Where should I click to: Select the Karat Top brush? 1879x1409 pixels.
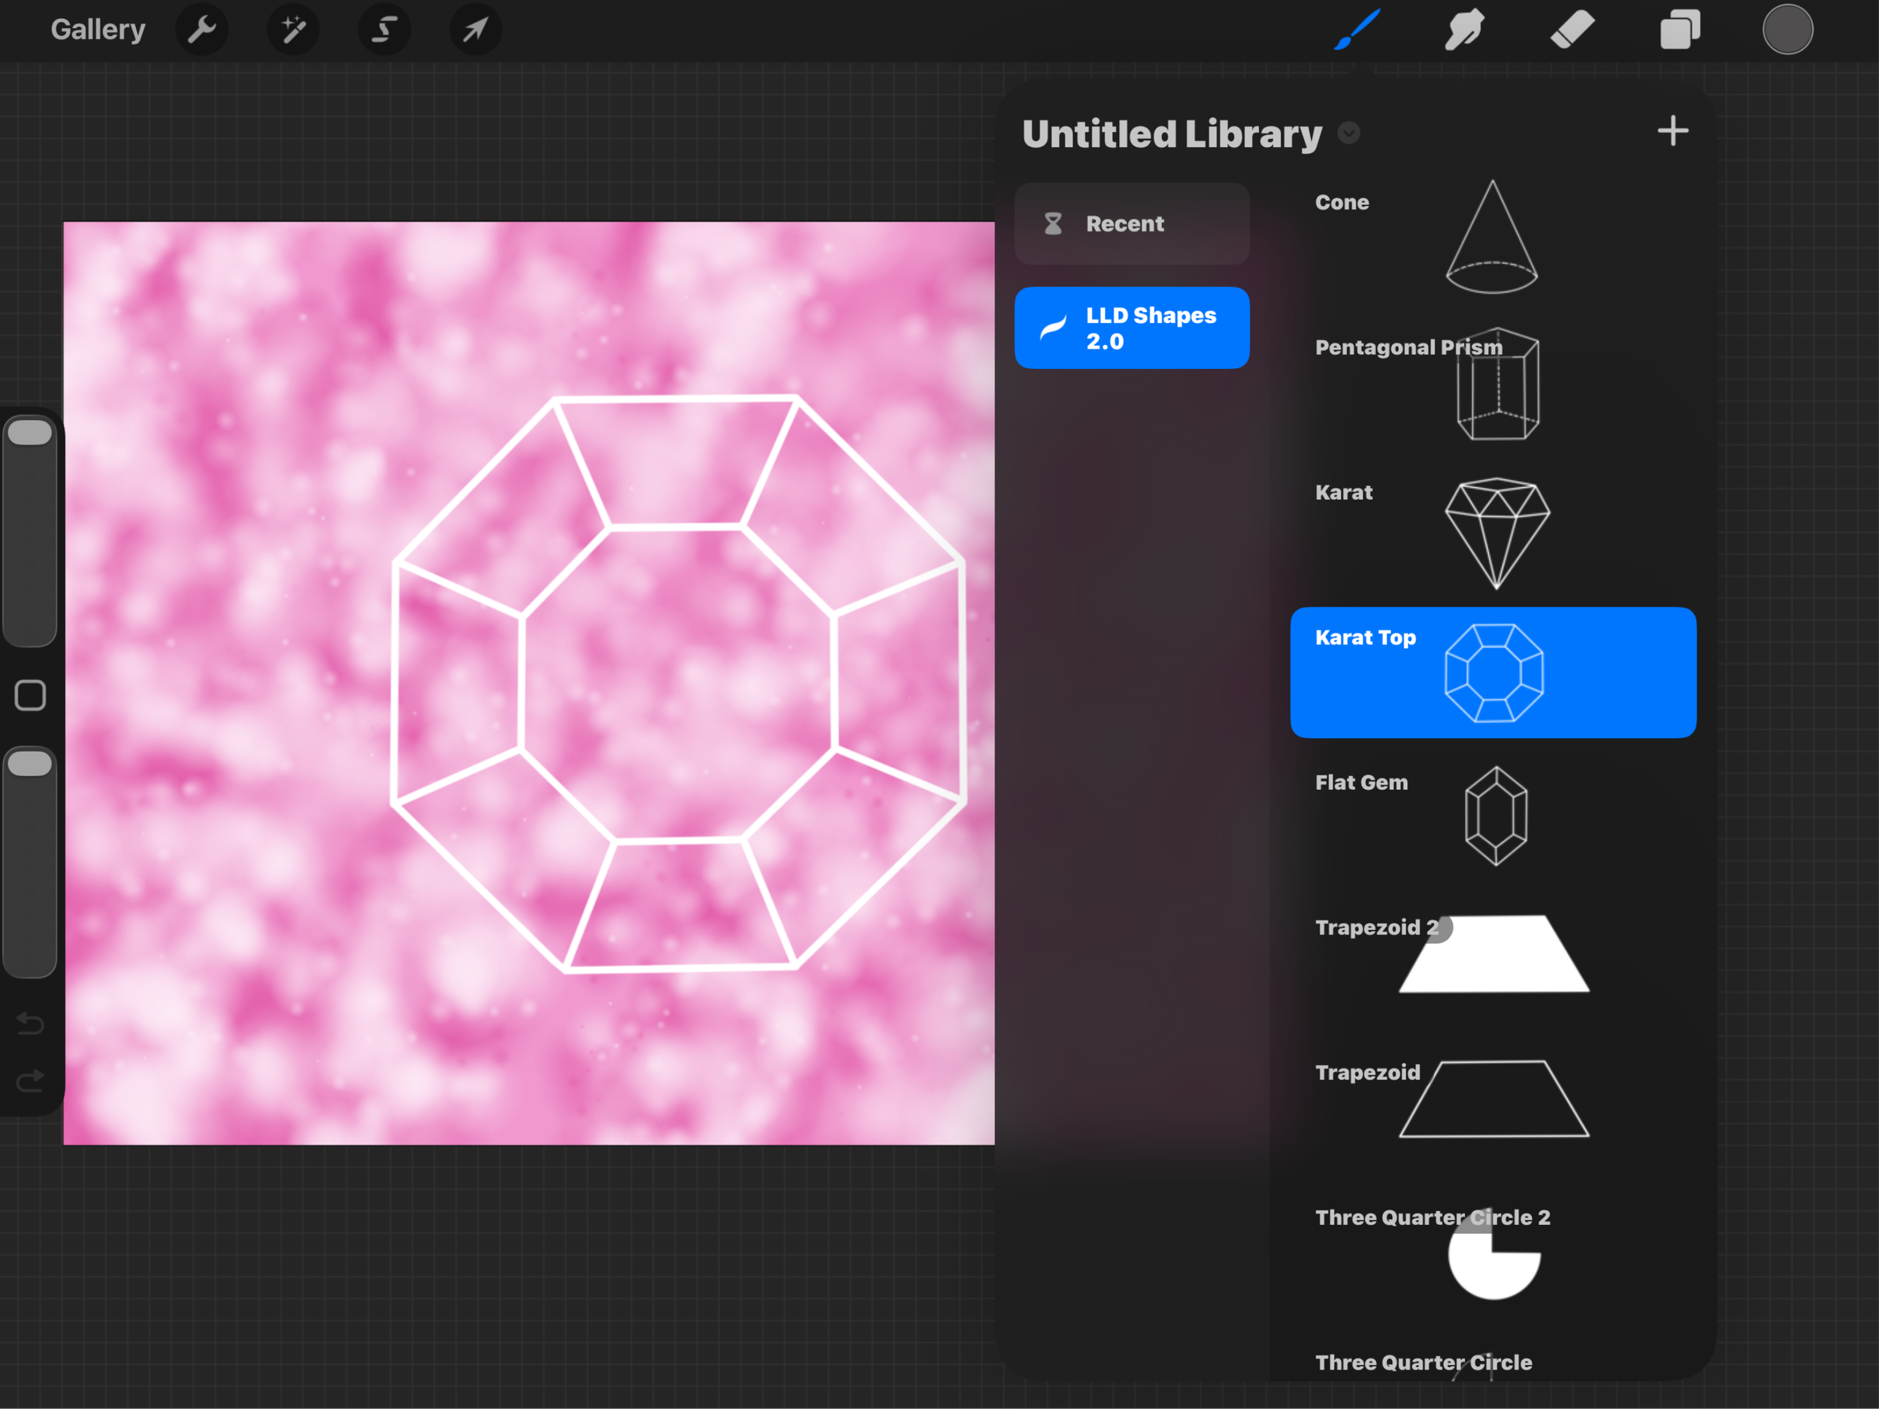(1493, 673)
